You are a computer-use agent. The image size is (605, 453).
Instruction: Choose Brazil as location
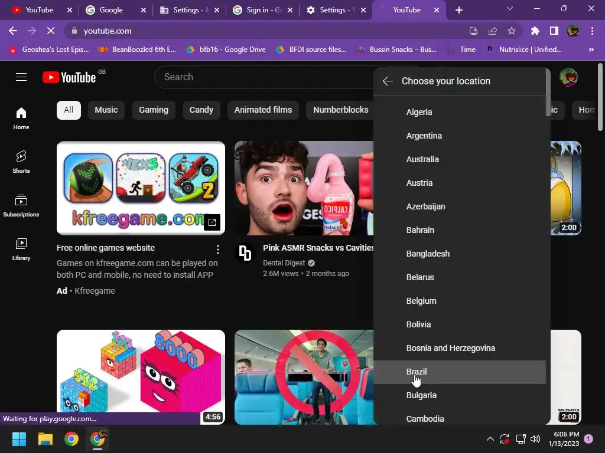[460, 372]
